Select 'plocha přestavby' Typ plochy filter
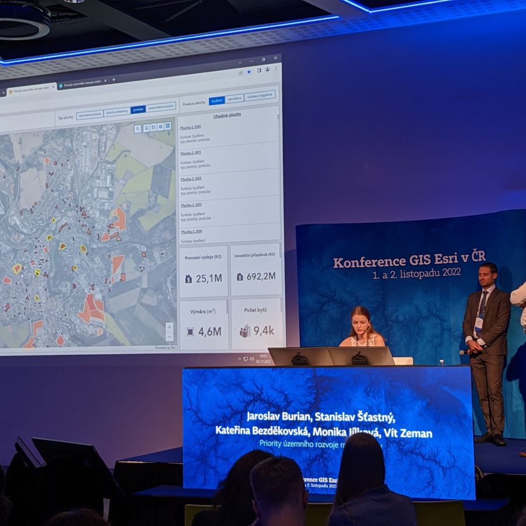 tap(117, 112)
